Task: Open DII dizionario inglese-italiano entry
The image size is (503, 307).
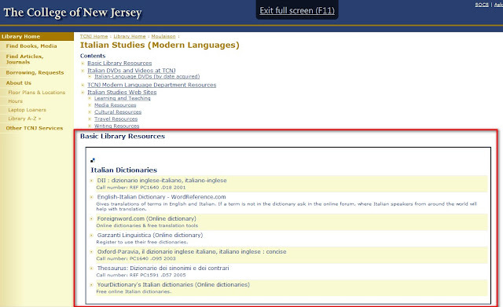Action: (x=162, y=181)
